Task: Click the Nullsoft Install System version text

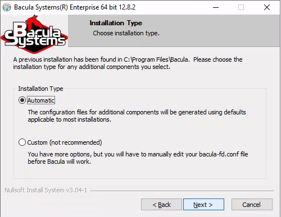Action: pos(46,190)
